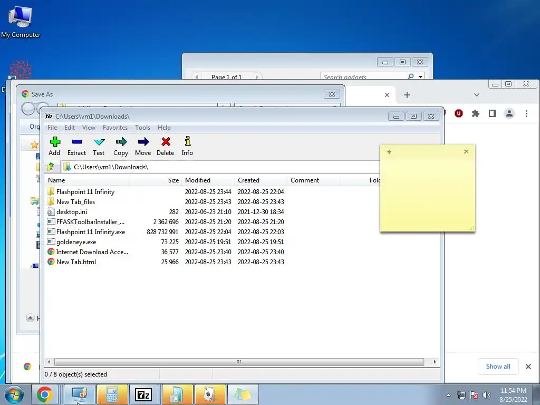This screenshot has height=405, width=540.
Task: Open the Info icon in toolbar
Action: coord(187,141)
